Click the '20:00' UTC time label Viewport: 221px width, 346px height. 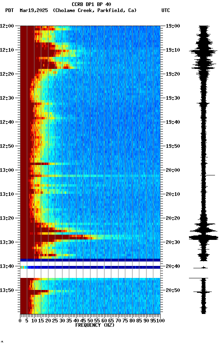173,170
